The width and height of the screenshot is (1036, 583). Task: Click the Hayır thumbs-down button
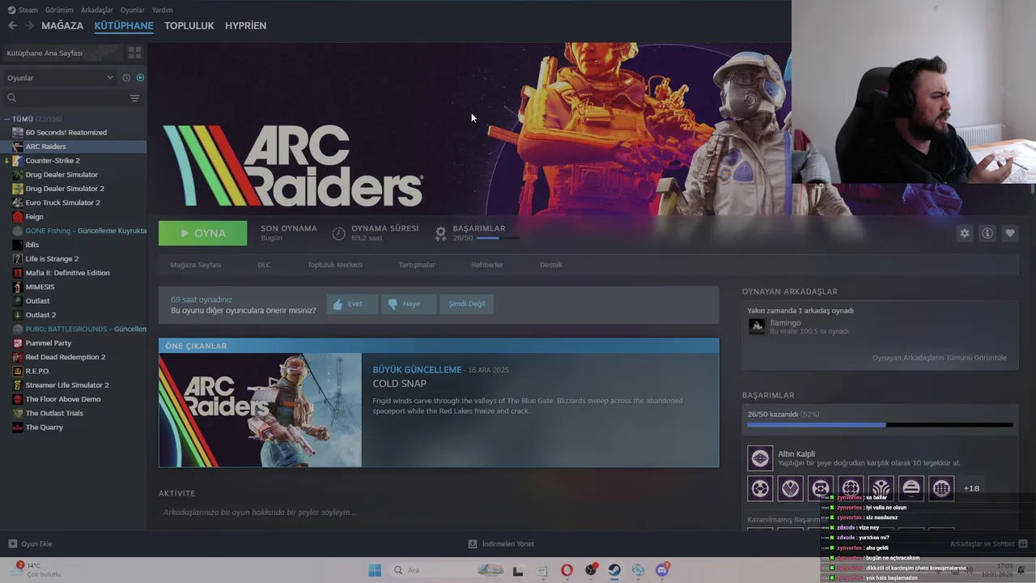409,304
